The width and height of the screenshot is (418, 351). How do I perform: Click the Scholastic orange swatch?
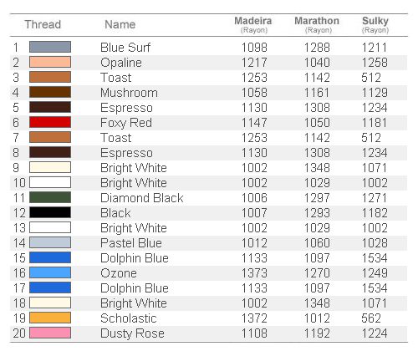tap(50, 318)
